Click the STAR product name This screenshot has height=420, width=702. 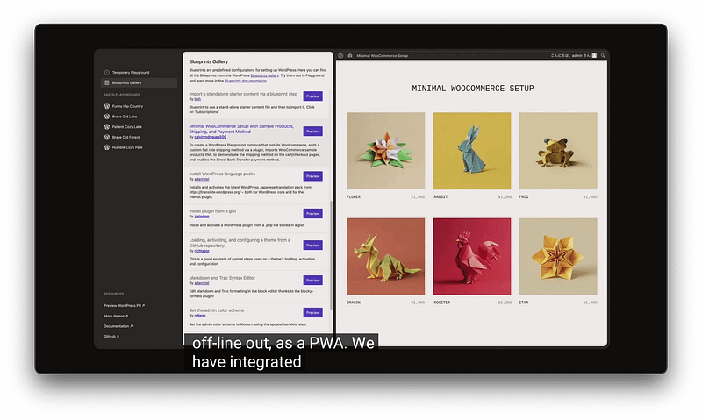pyautogui.click(x=524, y=303)
